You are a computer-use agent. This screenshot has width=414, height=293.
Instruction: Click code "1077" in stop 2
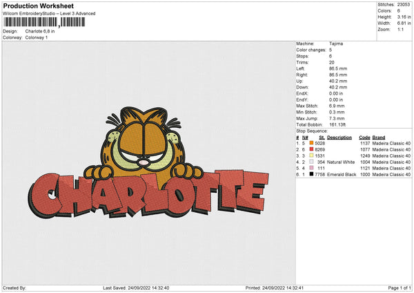tap(365, 150)
